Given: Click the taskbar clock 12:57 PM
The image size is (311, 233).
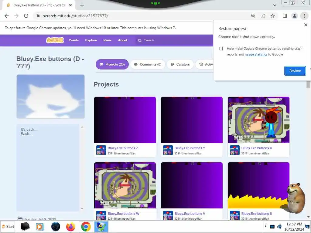Looking at the screenshot, I should point(294,224).
